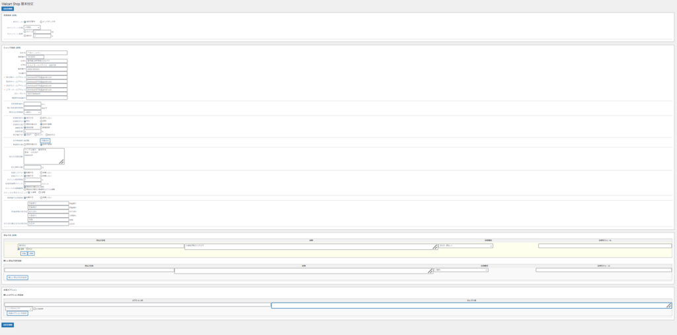Click the 会社名 input field

pos(46,52)
